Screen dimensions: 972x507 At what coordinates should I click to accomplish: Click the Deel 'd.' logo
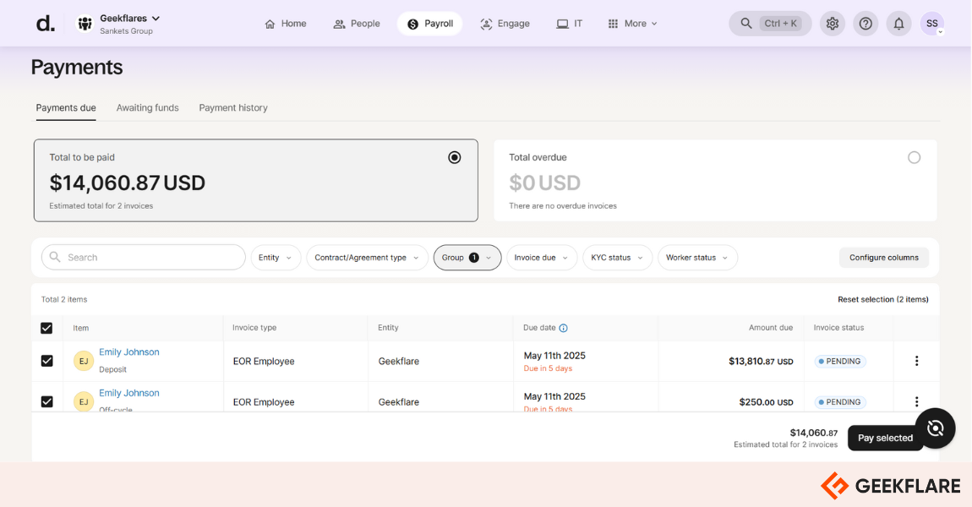pyautogui.click(x=46, y=25)
